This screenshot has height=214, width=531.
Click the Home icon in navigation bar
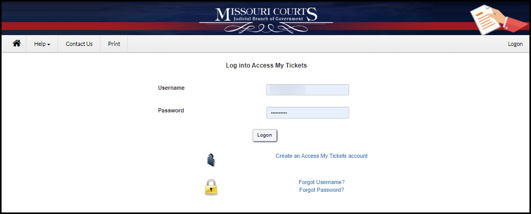point(17,44)
